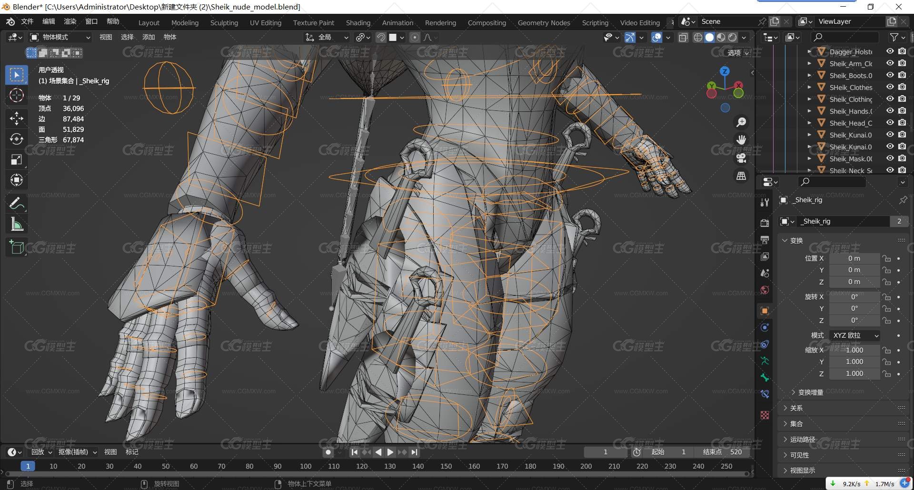This screenshot has height=490, width=914.
Task: Open the 文件 menu
Action: tap(27, 22)
